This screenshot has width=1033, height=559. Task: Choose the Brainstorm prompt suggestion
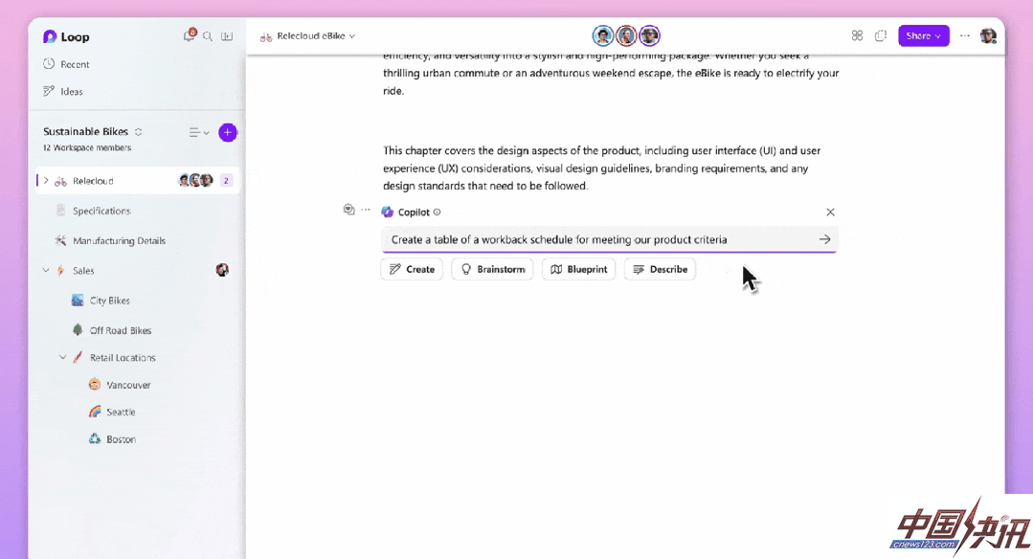492,269
